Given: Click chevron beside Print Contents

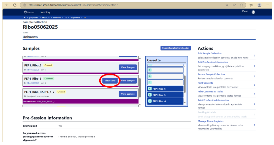Looking at the screenshot, I should click(254, 85).
